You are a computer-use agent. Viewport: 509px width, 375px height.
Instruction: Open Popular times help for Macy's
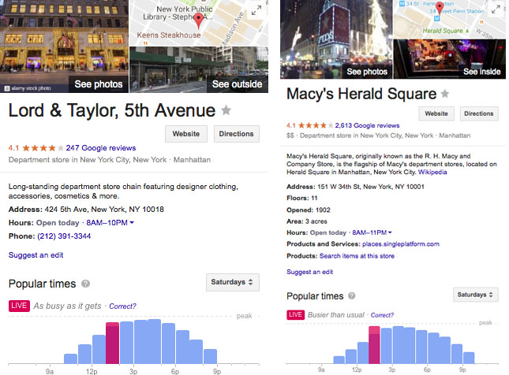point(351,295)
